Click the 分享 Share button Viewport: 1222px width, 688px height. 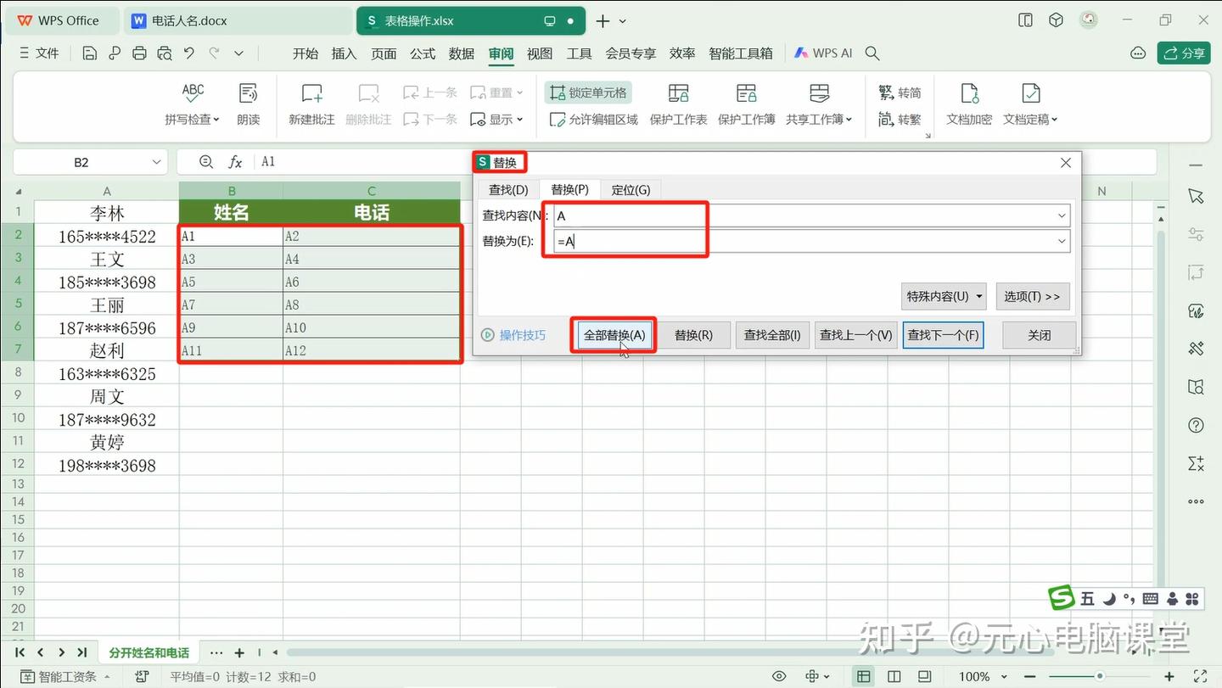(1184, 53)
